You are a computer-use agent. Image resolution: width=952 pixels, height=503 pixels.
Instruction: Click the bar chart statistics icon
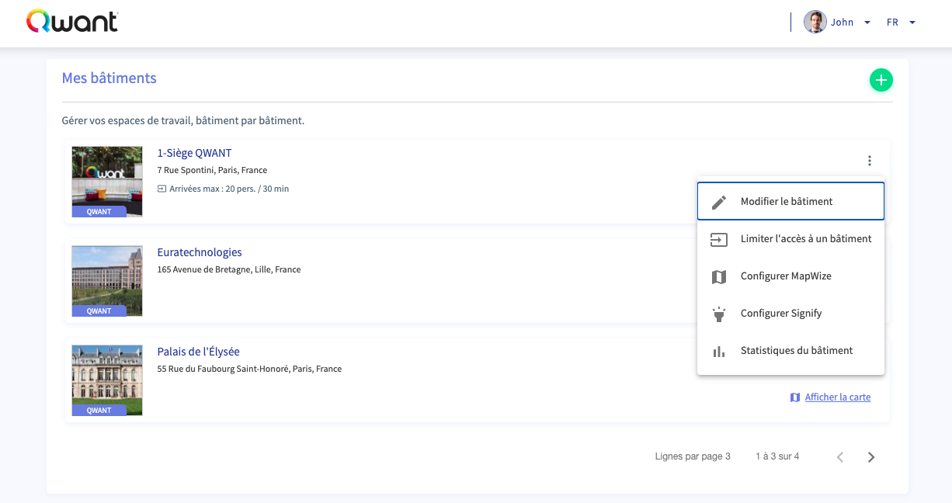pos(719,351)
